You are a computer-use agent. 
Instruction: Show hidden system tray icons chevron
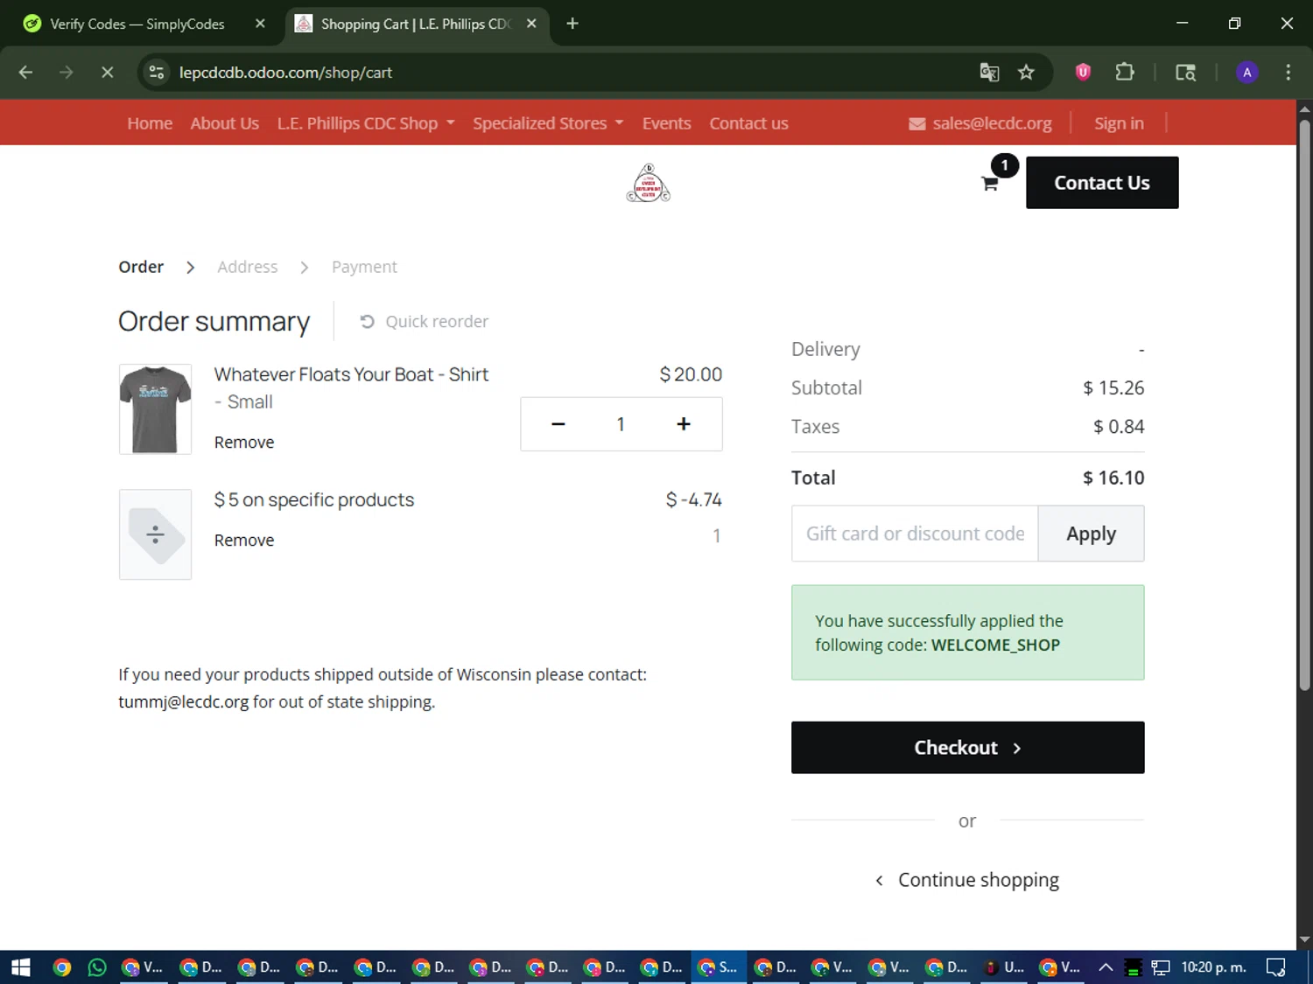1106,967
